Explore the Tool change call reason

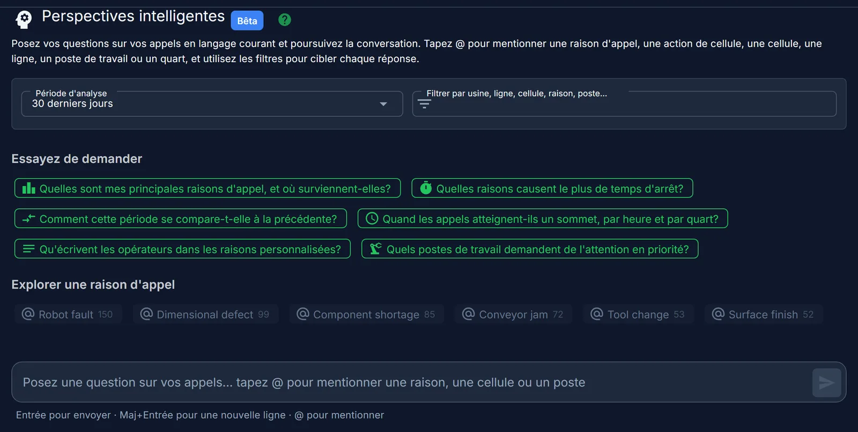638,314
